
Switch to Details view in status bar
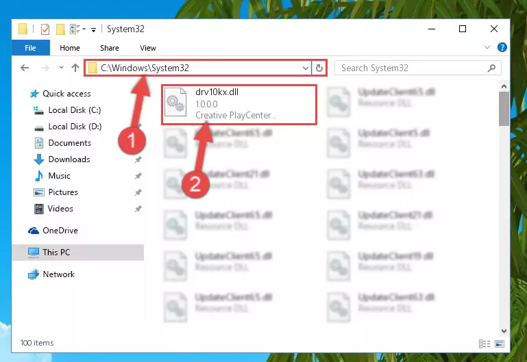485,344
